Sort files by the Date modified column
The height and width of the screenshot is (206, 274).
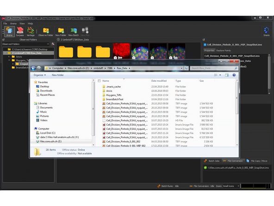point(159,81)
